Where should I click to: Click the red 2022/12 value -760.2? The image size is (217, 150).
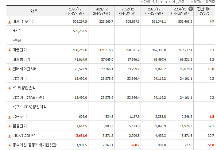tap(135, 145)
